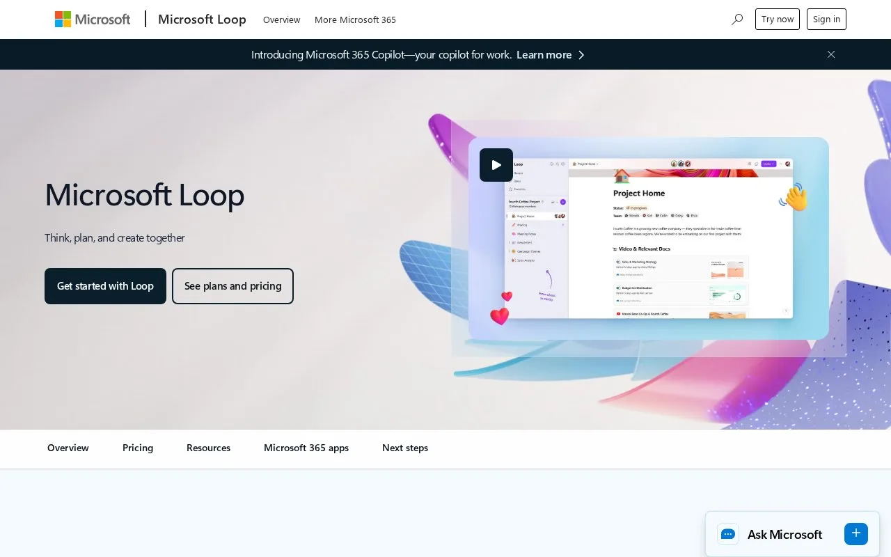Click the Microsoft logo
This screenshot has height=557, width=891.
click(93, 19)
